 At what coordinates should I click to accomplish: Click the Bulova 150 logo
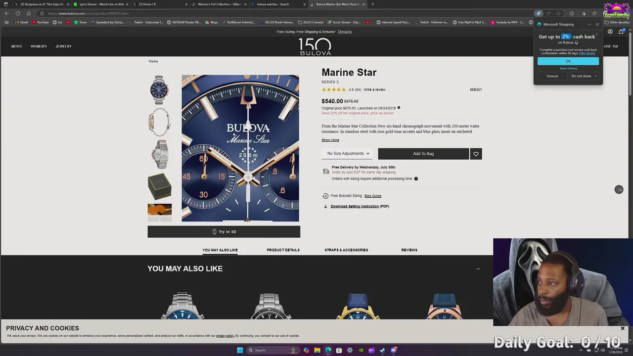coord(315,46)
